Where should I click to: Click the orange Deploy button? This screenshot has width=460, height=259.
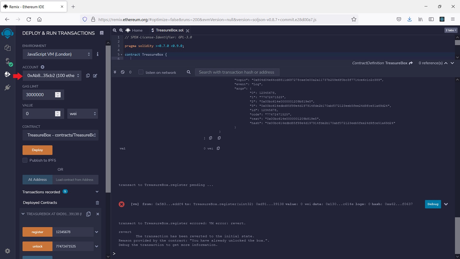(37, 150)
